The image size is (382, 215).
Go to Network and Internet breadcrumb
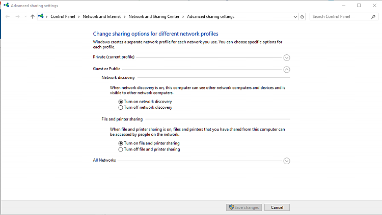point(100,16)
